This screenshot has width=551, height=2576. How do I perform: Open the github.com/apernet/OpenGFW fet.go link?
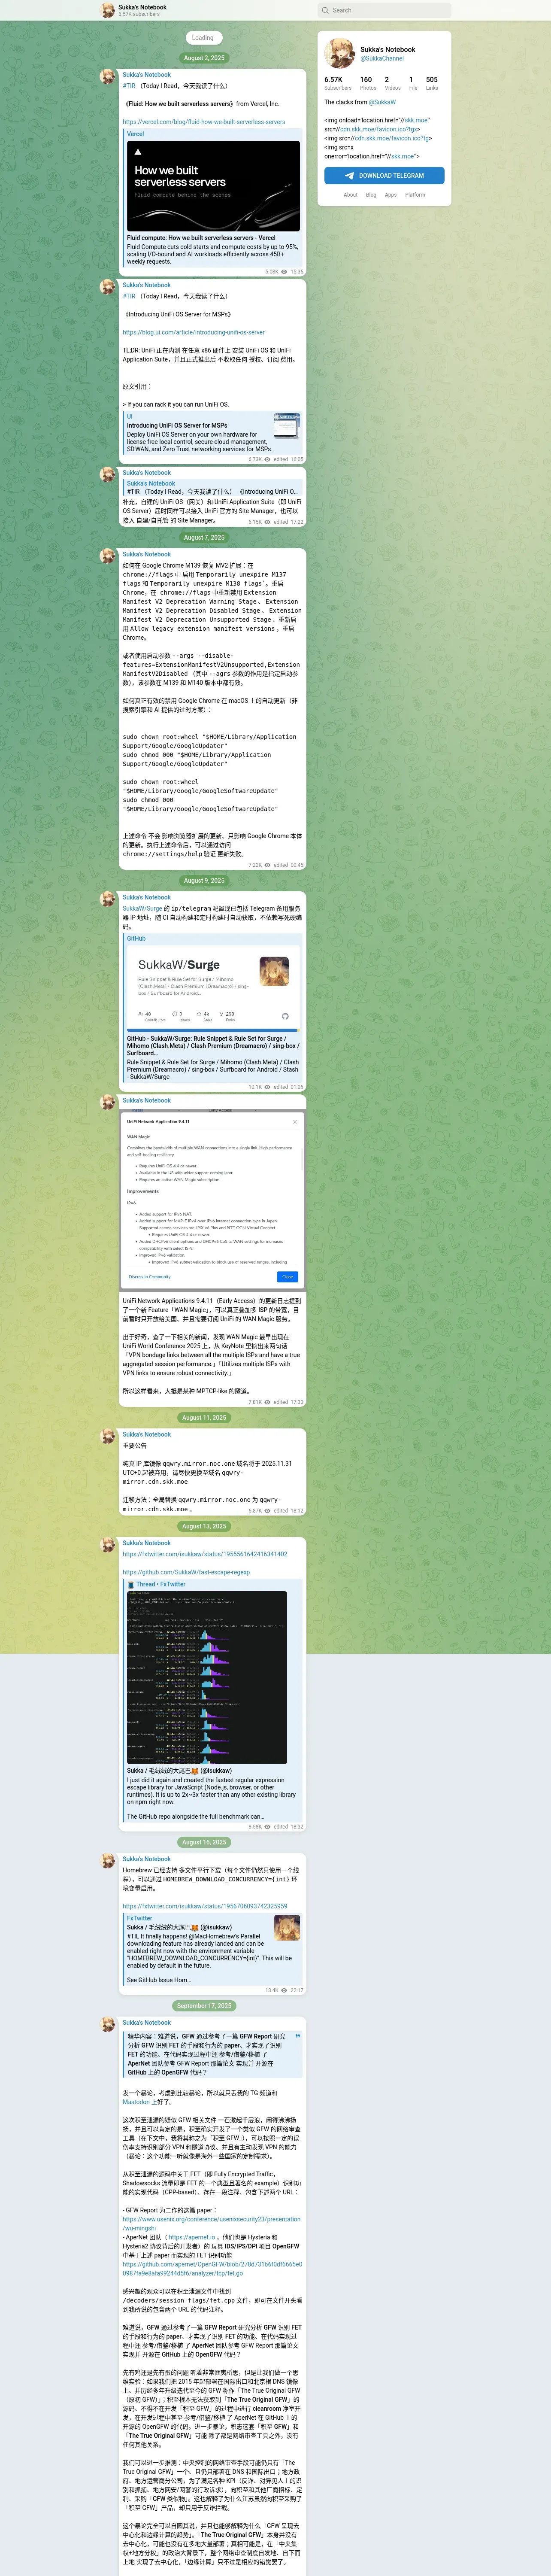tap(212, 2268)
